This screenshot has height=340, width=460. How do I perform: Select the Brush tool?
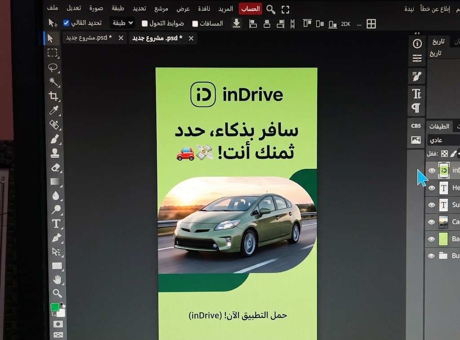[x=55, y=139]
